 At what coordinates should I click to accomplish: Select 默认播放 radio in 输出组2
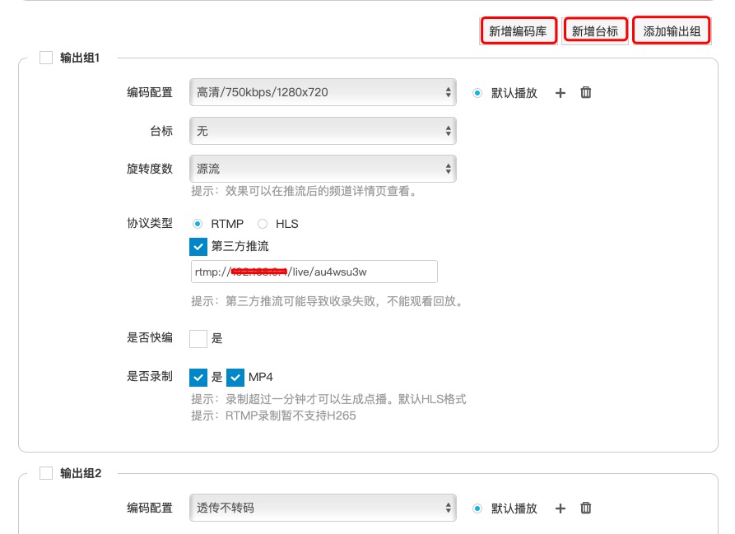click(x=477, y=508)
